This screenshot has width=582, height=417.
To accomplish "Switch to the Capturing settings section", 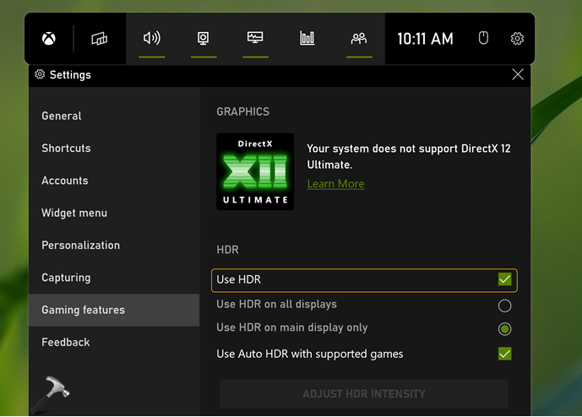I will pyautogui.click(x=66, y=278).
